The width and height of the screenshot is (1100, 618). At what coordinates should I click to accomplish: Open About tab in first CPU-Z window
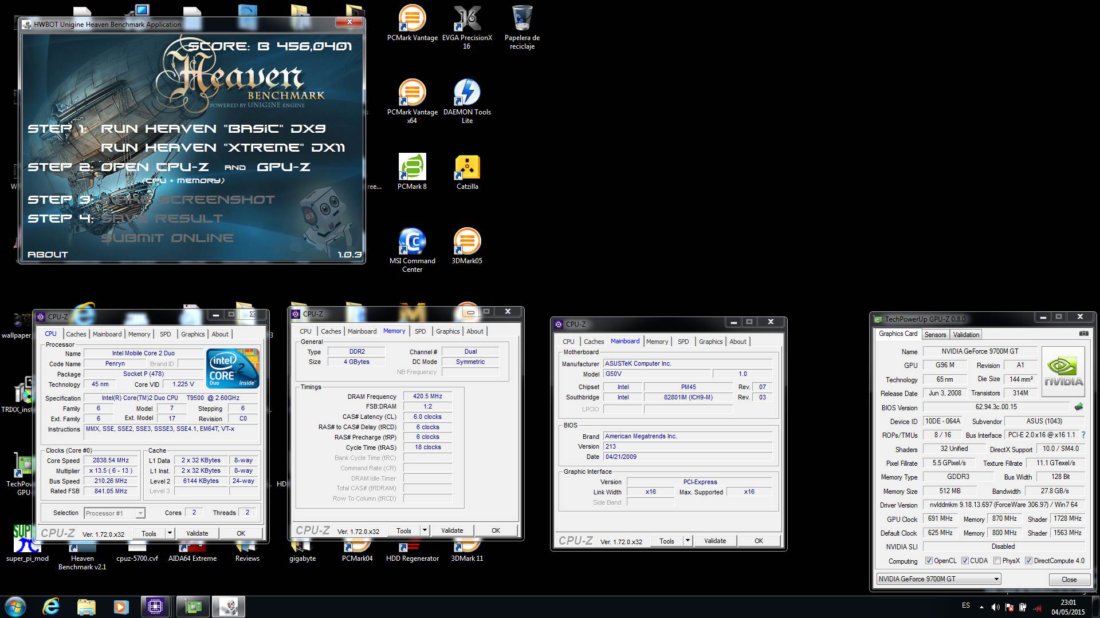(x=220, y=334)
